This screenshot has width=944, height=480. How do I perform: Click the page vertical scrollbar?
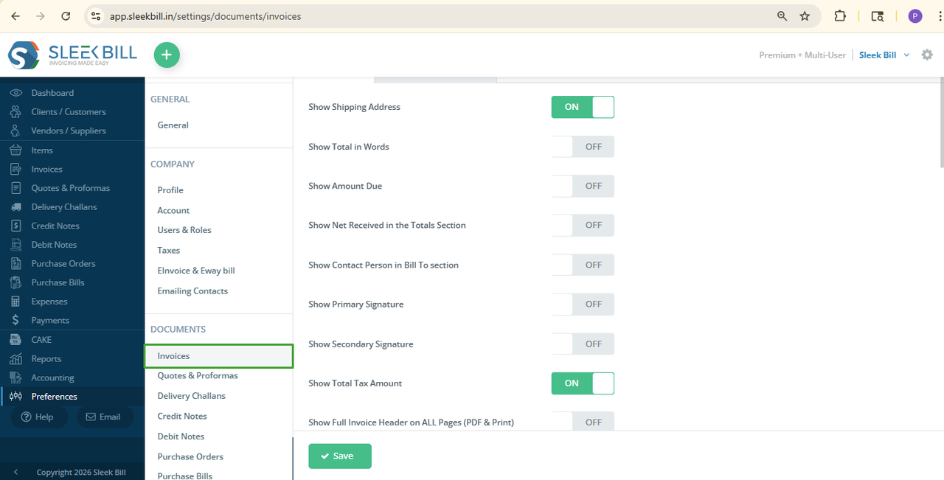point(940,121)
